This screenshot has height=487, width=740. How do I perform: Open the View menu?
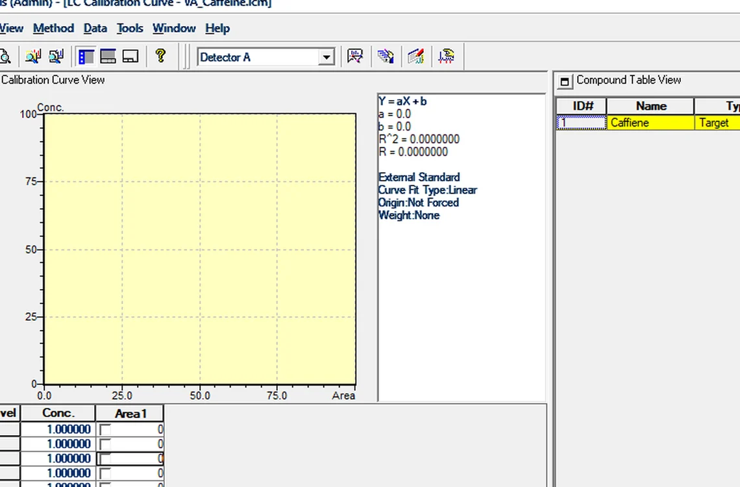[x=11, y=29]
